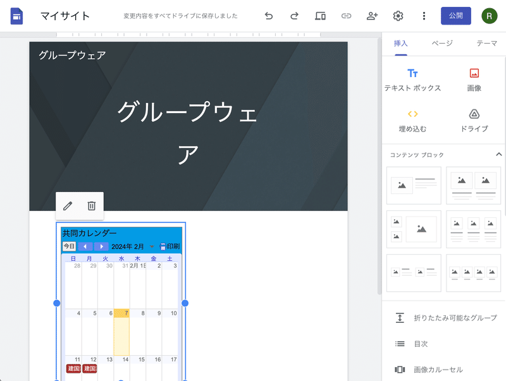Click the 今日 button in the calendar

pos(69,246)
